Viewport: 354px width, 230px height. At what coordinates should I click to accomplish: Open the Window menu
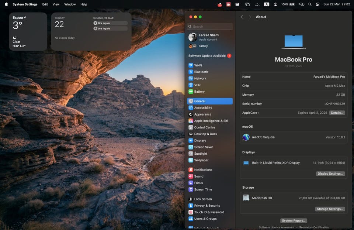[x=70, y=4]
